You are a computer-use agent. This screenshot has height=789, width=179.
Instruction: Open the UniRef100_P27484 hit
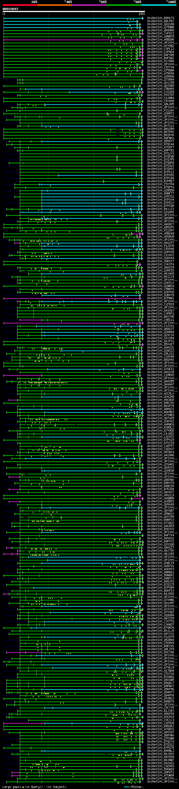point(161,61)
